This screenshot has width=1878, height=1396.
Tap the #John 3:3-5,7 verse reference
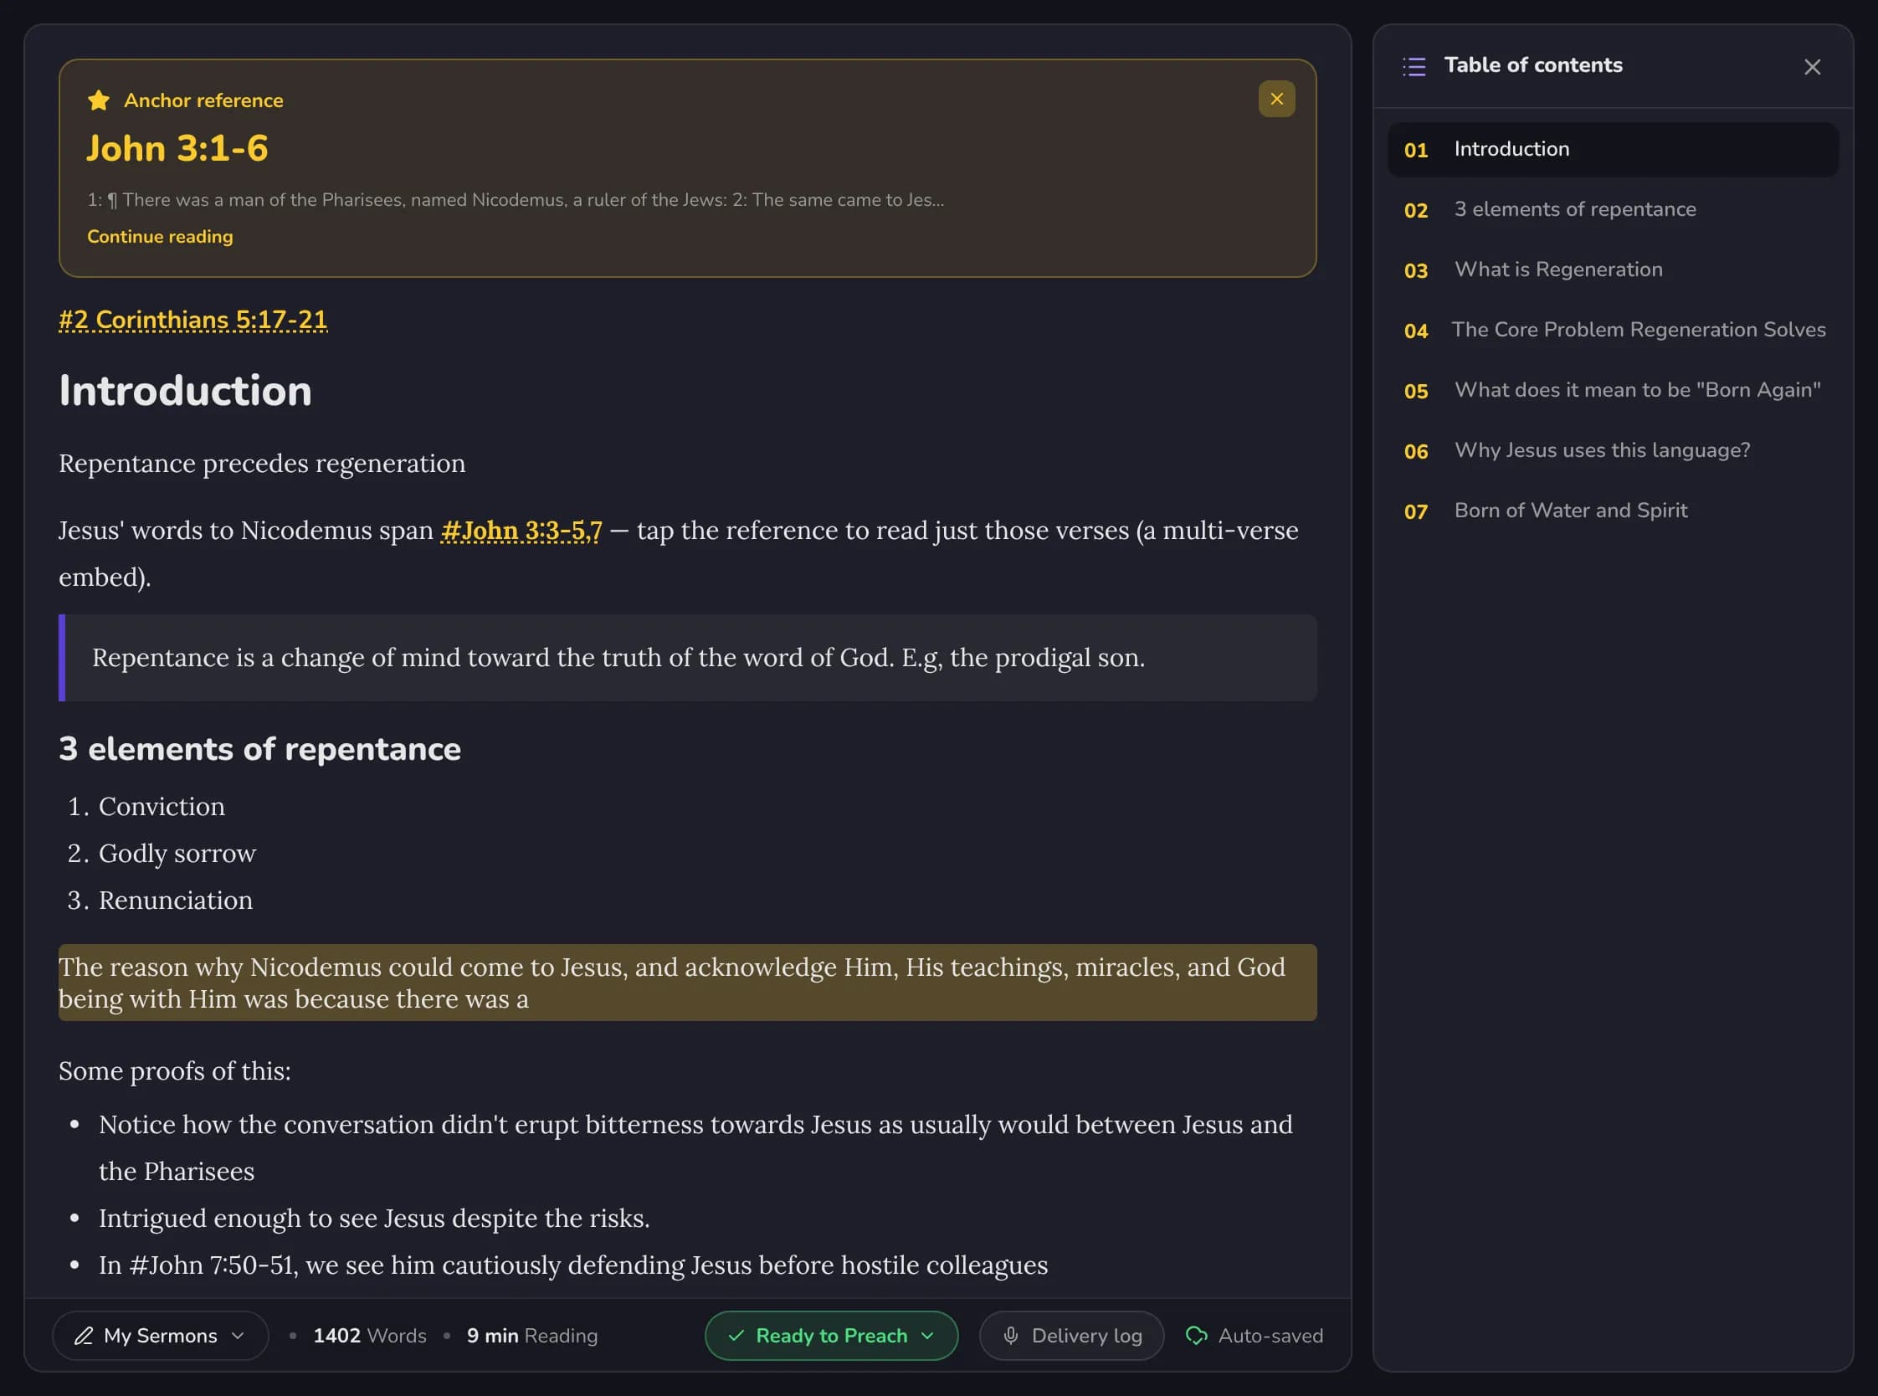(x=521, y=531)
